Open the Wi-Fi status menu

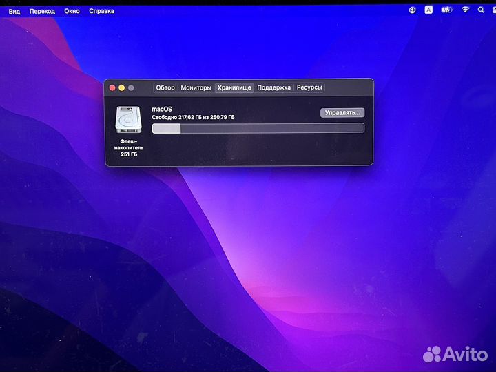point(465,10)
